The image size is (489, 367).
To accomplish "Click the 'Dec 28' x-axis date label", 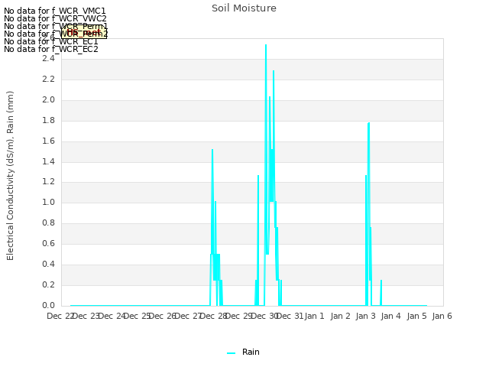I will click(213, 316).
